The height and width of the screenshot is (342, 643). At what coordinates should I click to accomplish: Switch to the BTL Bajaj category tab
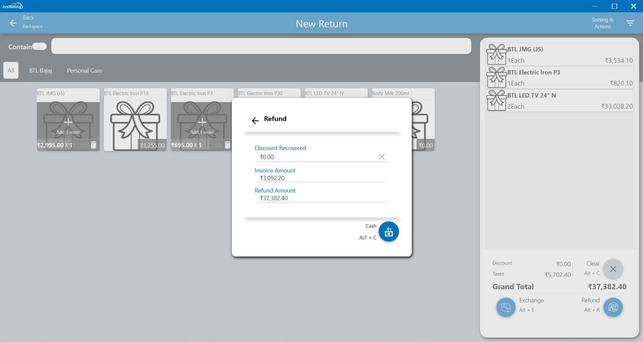coord(41,70)
